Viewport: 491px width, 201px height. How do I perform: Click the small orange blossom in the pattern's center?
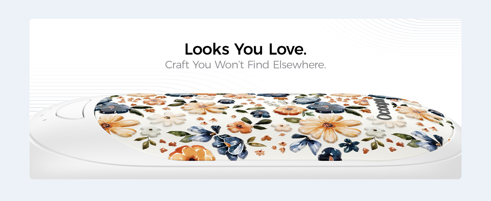[x=239, y=127]
